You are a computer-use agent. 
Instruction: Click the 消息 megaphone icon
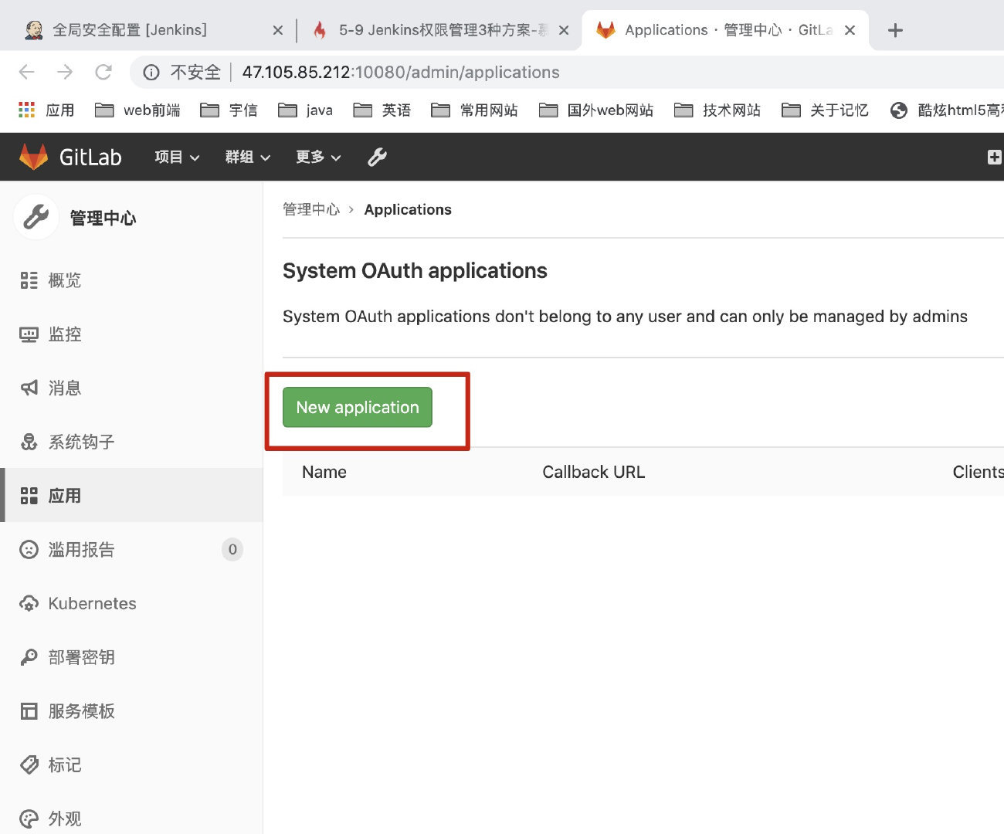click(x=29, y=388)
